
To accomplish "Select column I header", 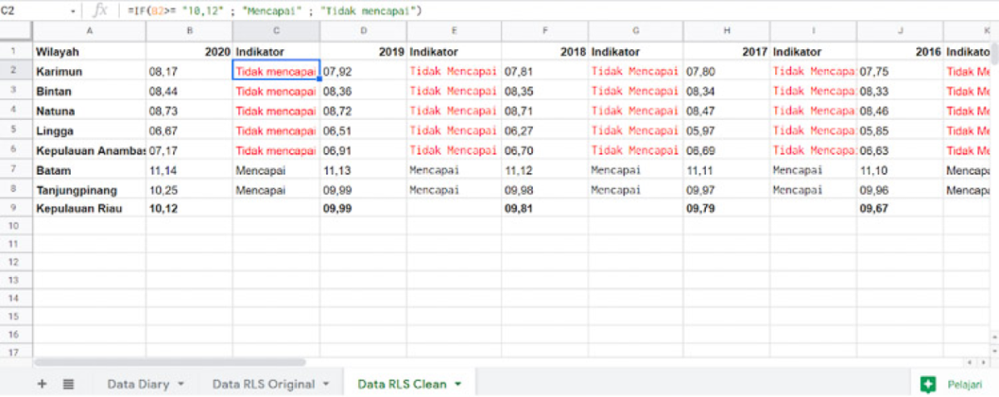I will tap(813, 31).
